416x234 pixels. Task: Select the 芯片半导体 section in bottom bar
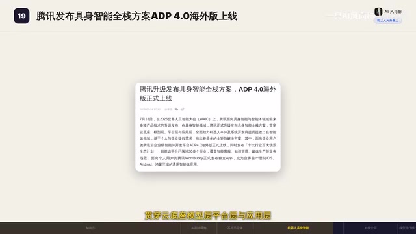(x=235, y=228)
